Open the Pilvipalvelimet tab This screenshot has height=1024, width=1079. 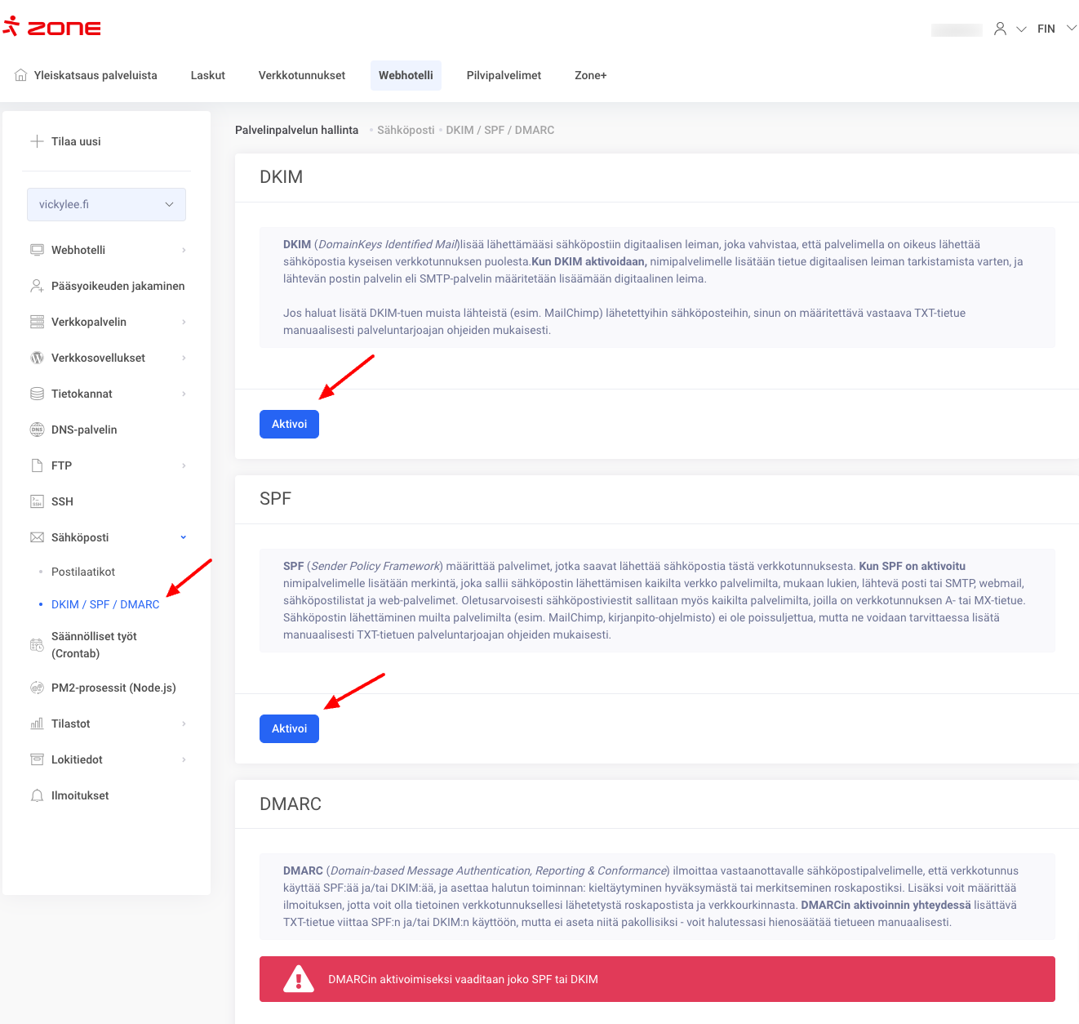[x=504, y=75]
